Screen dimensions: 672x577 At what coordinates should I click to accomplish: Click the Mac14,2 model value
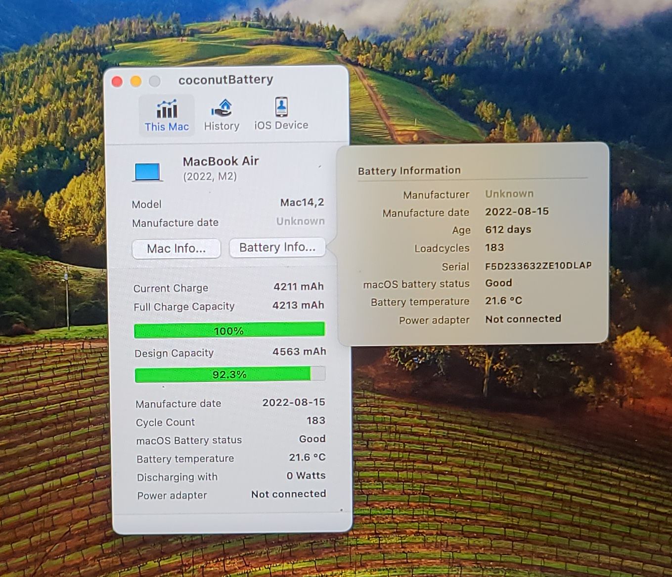pyautogui.click(x=302, y=202)
